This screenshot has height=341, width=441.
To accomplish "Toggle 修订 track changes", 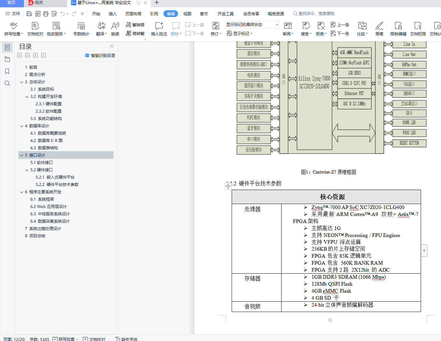I will [x=216, y=29].
